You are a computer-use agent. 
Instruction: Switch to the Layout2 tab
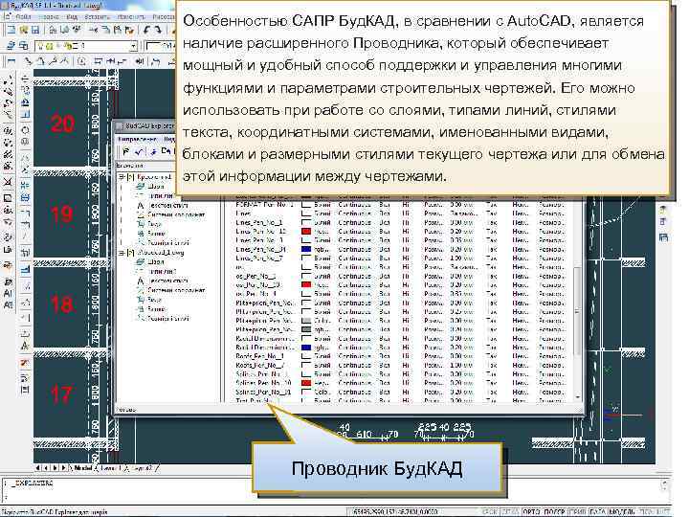point(142,468)
